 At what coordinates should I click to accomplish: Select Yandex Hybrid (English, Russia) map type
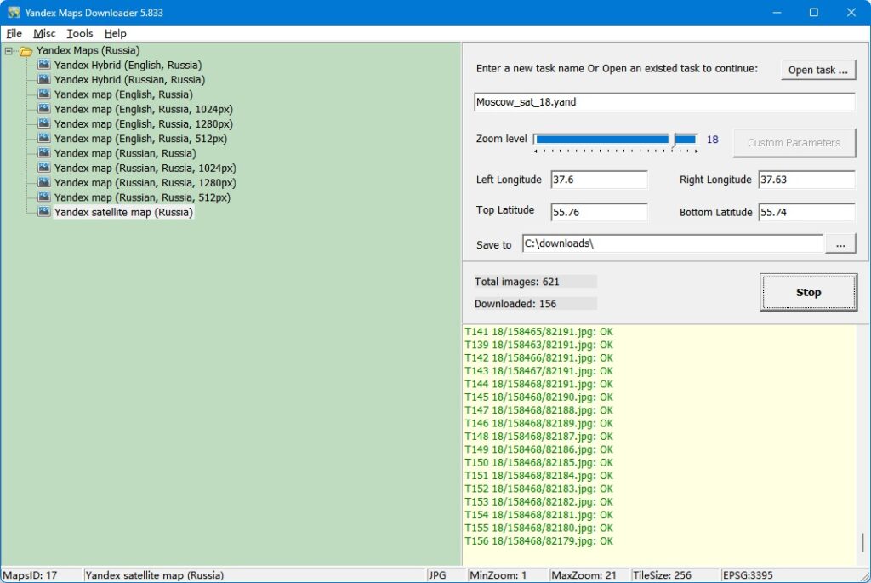tap(128, 65)
